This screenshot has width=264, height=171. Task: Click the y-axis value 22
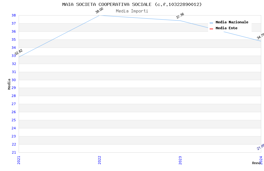14,144
